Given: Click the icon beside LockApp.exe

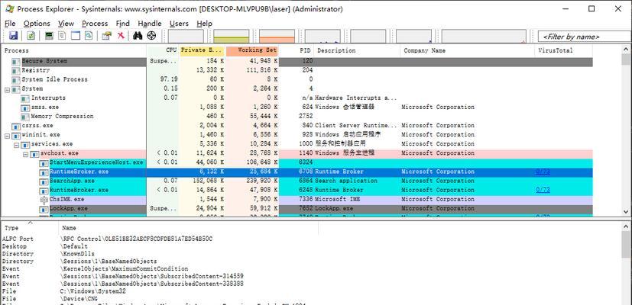Looking at the screenshot, I should coord(44,210).
